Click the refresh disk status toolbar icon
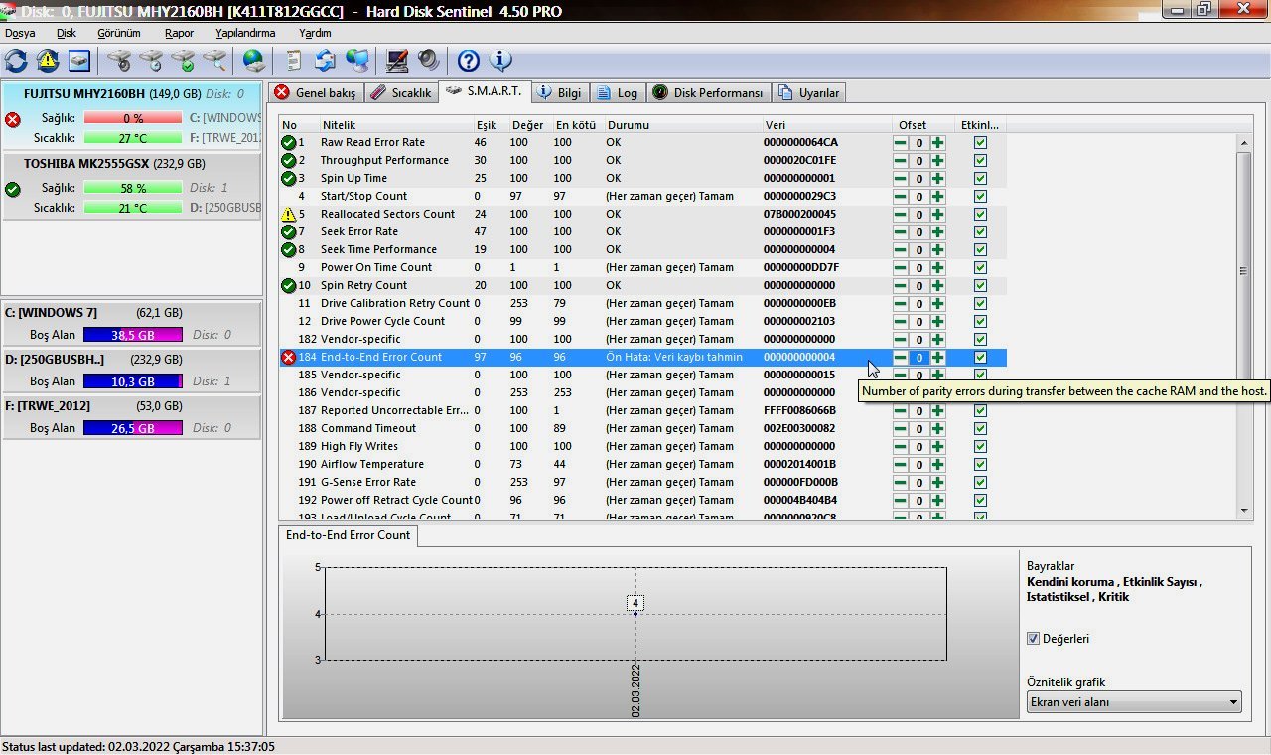The image size is (1271, 755). [16, 61]
